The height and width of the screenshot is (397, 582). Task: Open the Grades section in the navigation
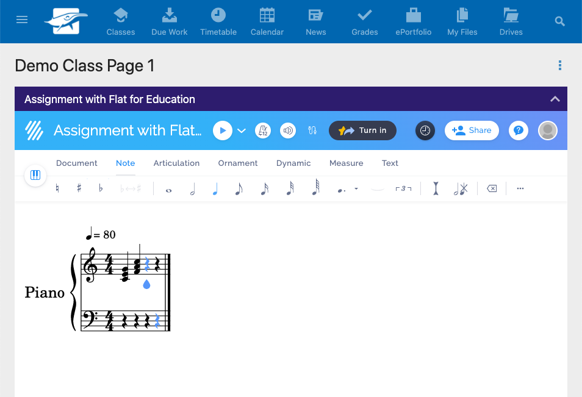tap(364, 21)
